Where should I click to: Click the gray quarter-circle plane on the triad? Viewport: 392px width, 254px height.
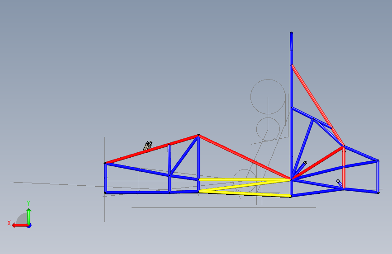pos(22,219)
